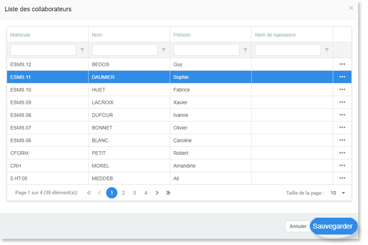Click the BEDOS name cell
The image size is (368, 245).
[x=129, y=64]
